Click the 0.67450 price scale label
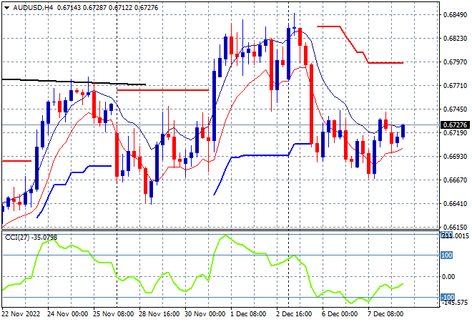The height and width of the screenshot is (322, 472). (455, 109)
